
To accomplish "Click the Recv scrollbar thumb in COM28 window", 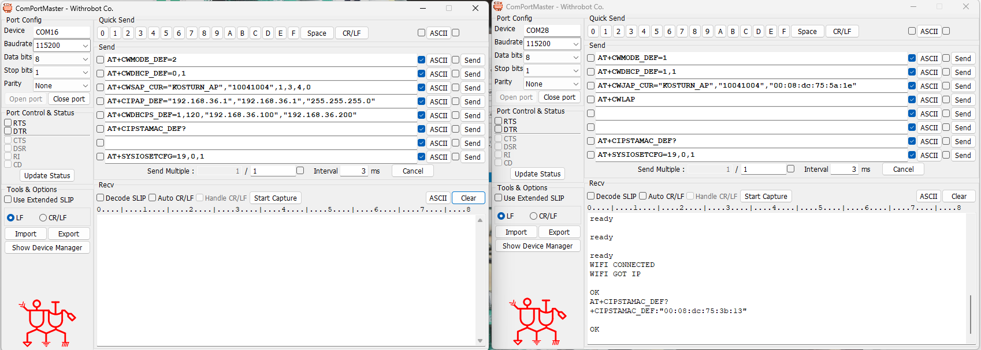I will click(x=971, y=314).
